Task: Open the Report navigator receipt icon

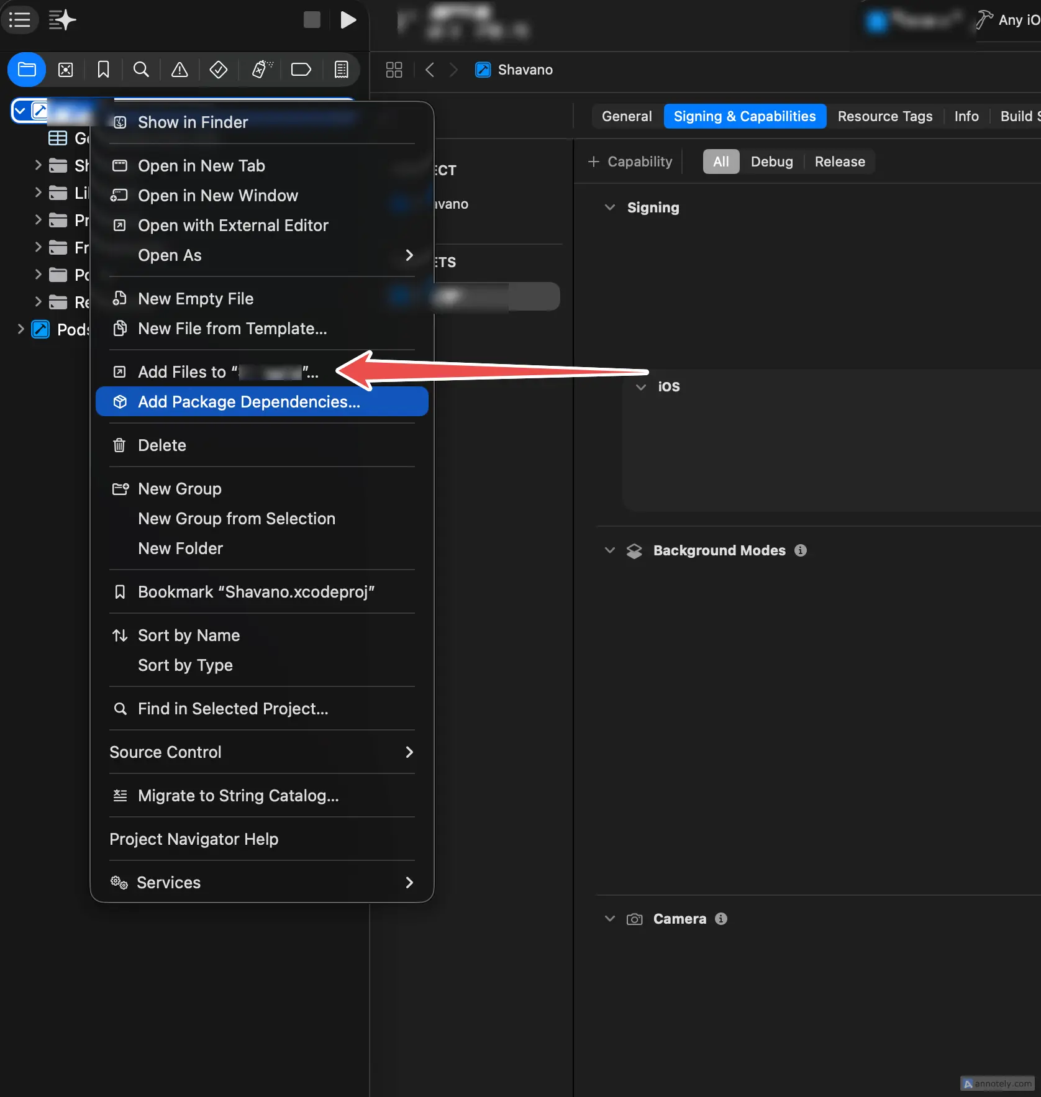Action: click(340, 70)
